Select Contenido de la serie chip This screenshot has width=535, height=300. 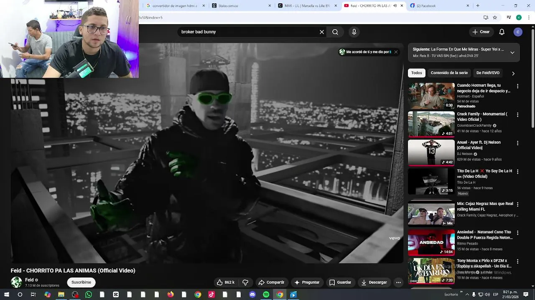449,73
